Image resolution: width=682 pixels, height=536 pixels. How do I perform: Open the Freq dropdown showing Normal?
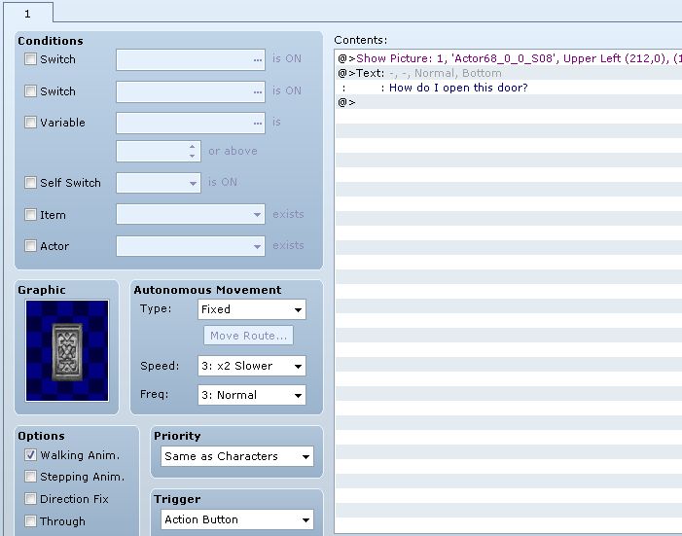tap(252, 395)
